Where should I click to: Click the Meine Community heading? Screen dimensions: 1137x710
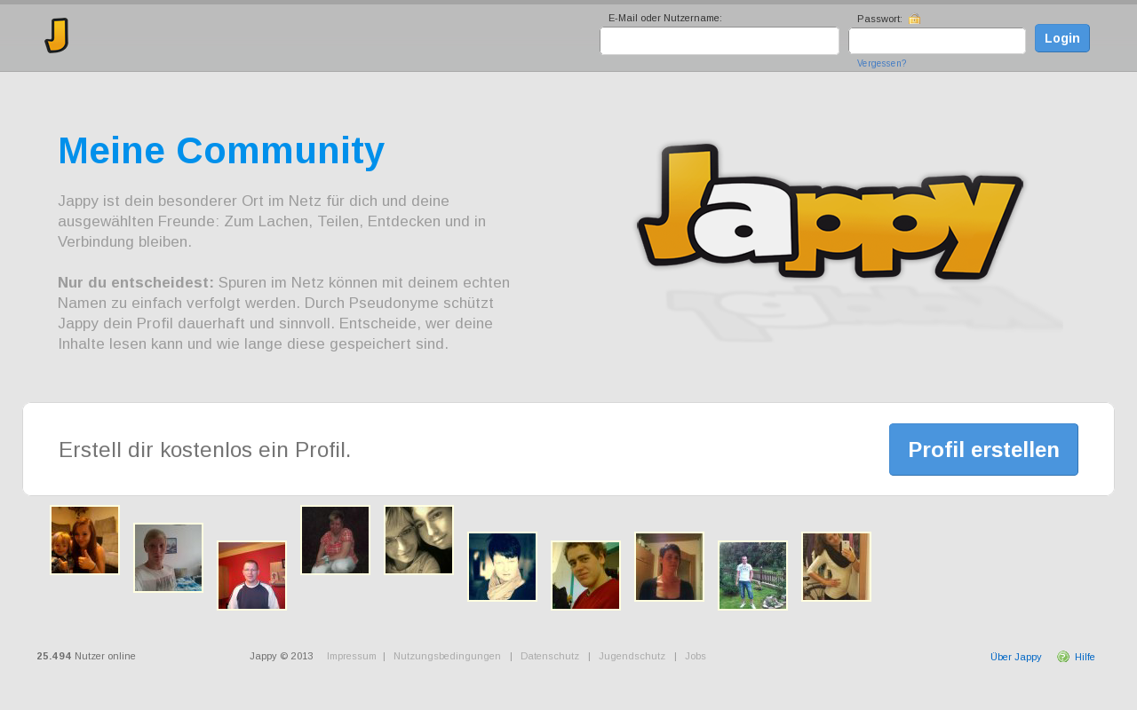[x=221, y=151]
